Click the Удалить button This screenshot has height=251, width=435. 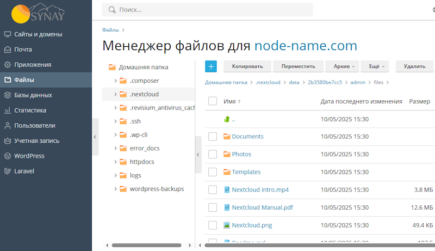[x=414, y=66]
